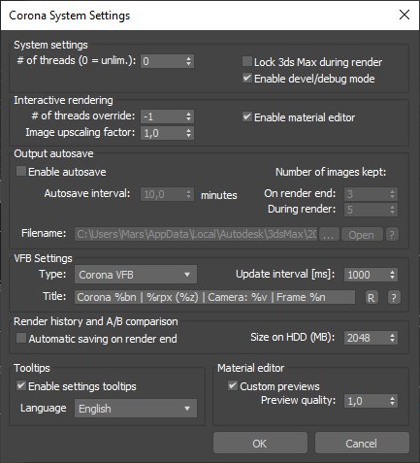Image resolution: width=420 pixels, height=463 pixels.
Task: Adjust On render end spinner arrows
Action: (x=393, y=194)
